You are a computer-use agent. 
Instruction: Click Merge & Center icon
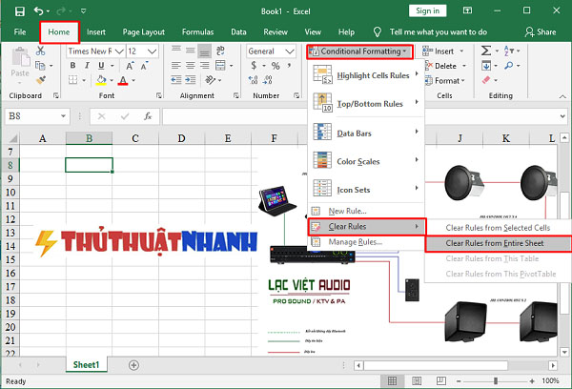coord(220,66)
